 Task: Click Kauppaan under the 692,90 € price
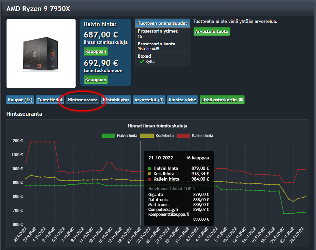95,80
